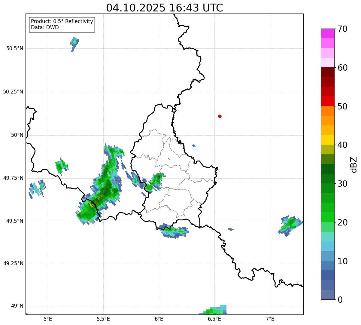Click the 60 tick on colorbar

coord(342,68)
